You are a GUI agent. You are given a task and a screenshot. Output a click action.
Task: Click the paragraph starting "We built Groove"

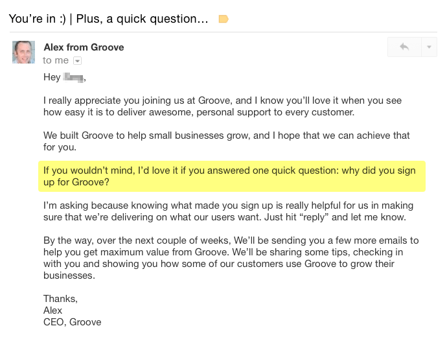click(x=226, y=141)
